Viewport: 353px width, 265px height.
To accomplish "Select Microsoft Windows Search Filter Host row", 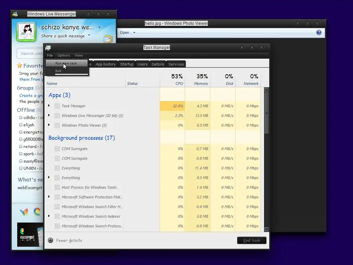I will (x=153, y=207).
